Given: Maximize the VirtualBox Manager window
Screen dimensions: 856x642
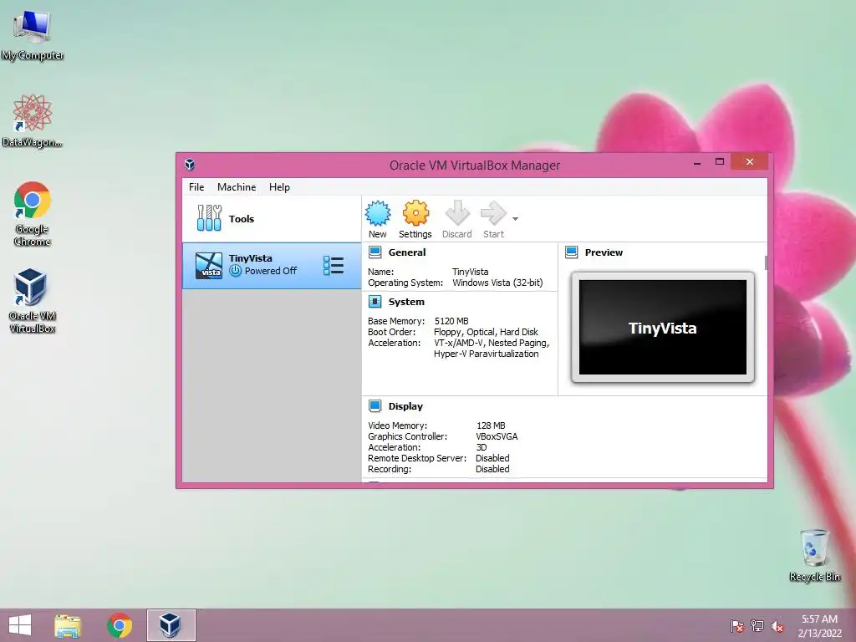Looking at the screenshot, I should (x=720, y=162).
